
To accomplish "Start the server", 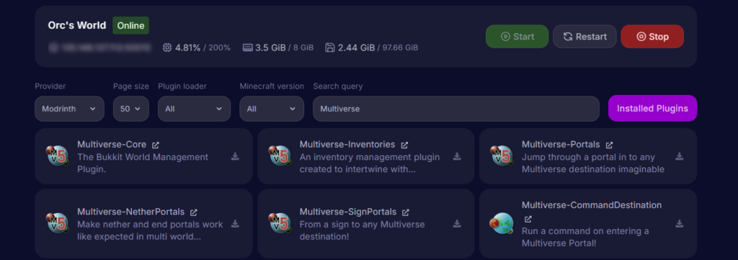I will [517, 36].
